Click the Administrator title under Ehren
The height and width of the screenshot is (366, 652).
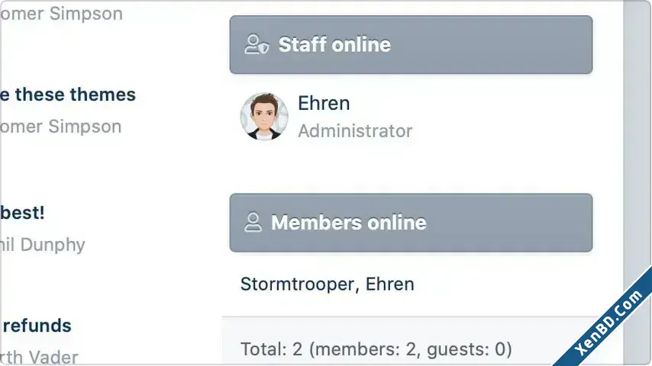pyautogui.click(x=355, y=131)
